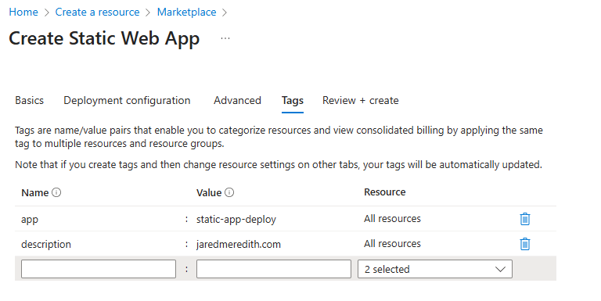Open the '2 selected' resource dropdown
The width and height of the screenshot is (601, 301).
tap(435, 269)
